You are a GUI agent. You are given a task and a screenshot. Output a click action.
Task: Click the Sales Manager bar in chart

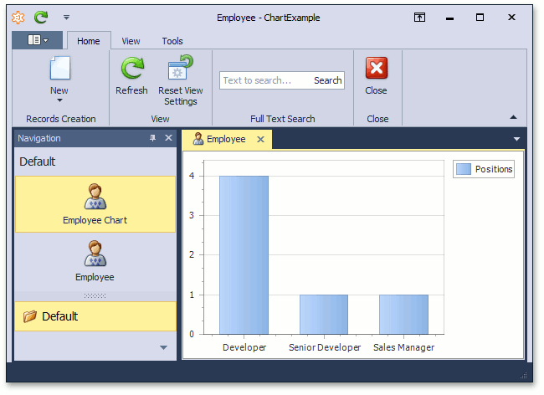point(404,315)
